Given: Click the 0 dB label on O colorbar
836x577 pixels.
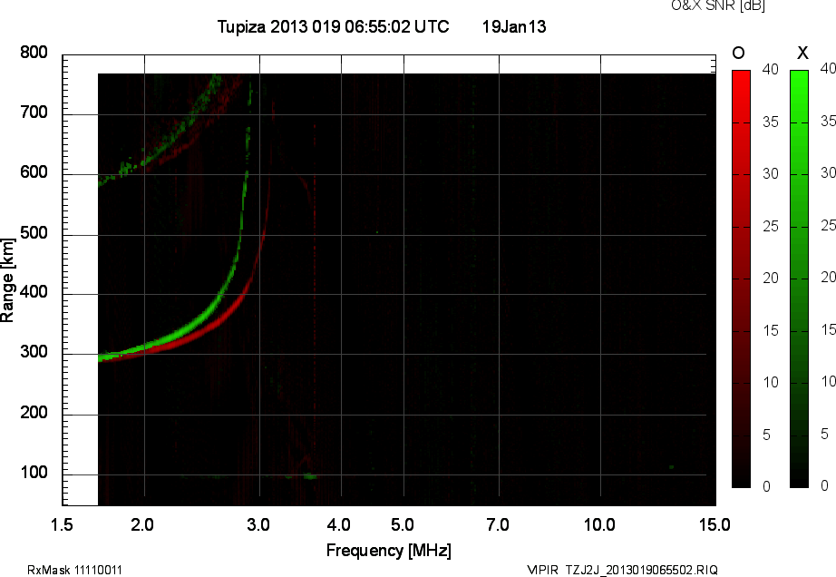Looking at the screenshot, I should coord(767,486).
